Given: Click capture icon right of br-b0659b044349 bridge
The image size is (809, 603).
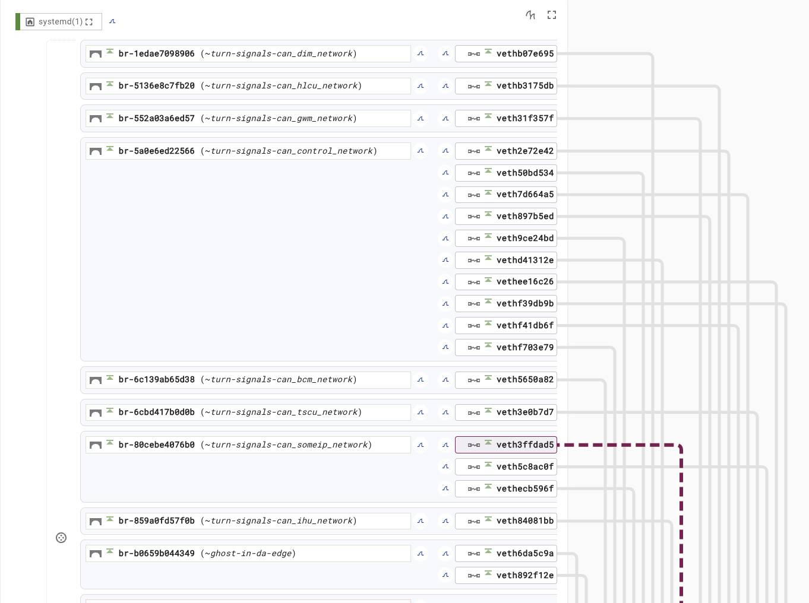Looking at the screenshot, I should click(421, 554).
